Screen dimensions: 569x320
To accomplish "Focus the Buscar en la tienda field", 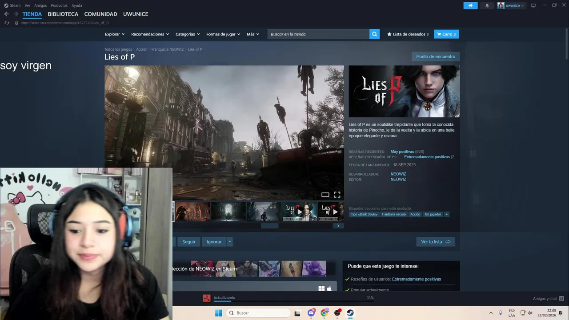I will click(x=318, y=34).
